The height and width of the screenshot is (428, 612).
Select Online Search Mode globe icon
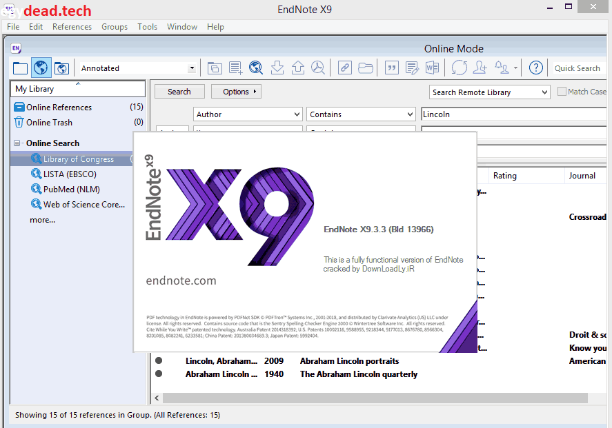[41, 68]
